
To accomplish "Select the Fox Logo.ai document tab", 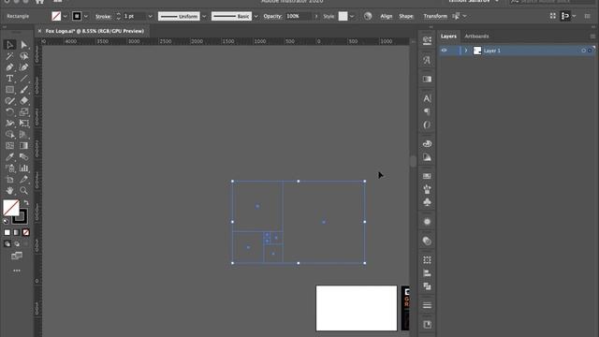I will [95, 31].
